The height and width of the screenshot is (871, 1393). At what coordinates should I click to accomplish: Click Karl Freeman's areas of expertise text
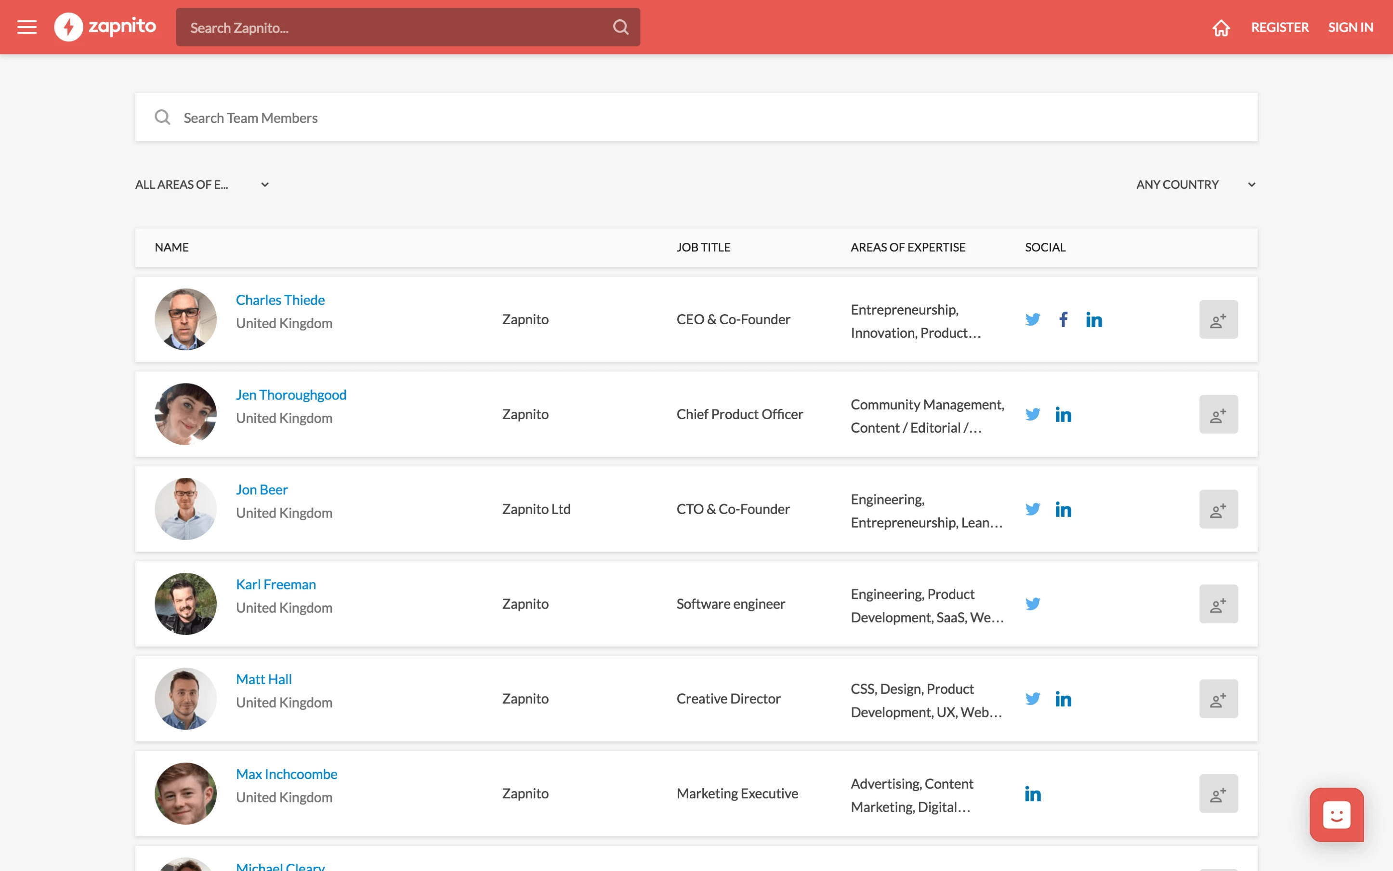927,606
